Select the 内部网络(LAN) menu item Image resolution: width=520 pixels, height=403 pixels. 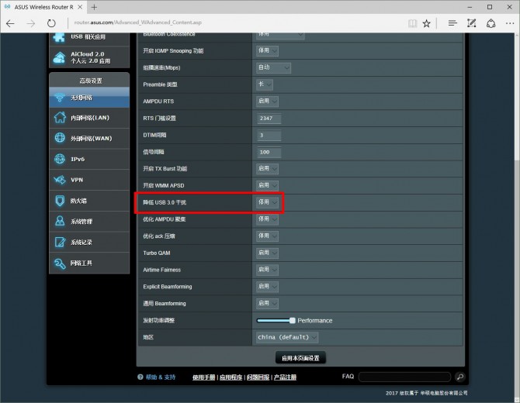89,118
